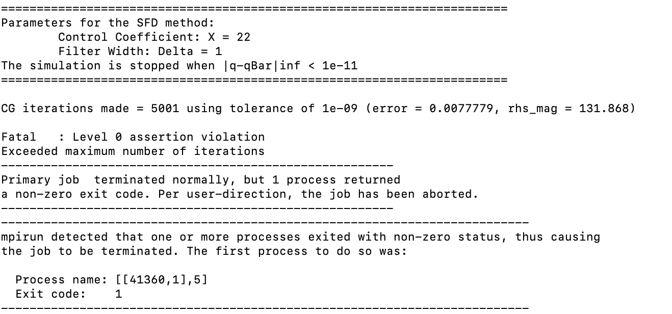Screen dimensions: 672x314
Task: Click the 'Process name:' label
Action: (x=58, y=280)
